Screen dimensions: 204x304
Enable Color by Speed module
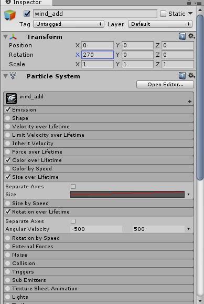(8, 168)
